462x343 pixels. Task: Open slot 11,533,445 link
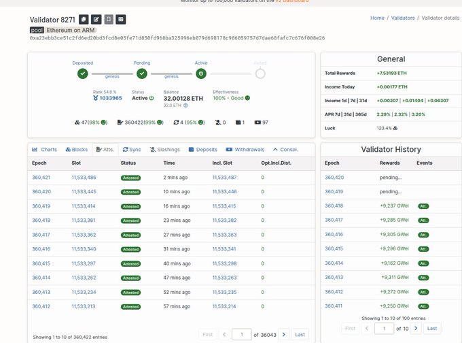[x=84, y=191]
